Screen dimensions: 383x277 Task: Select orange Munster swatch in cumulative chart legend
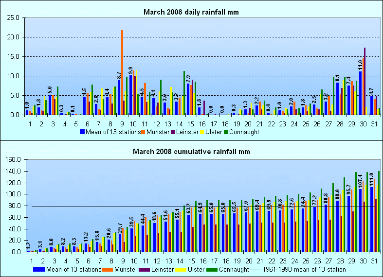(107, 269)
